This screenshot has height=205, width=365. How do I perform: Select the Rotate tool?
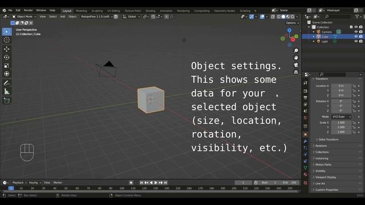pos(7,57)
